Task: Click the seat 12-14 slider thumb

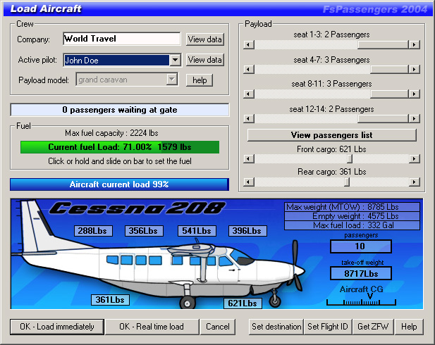Action: pos(383,118)
